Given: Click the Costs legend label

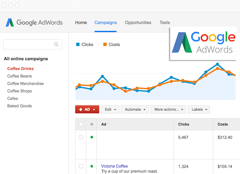Looking at the screenshot, I should 114,44.
